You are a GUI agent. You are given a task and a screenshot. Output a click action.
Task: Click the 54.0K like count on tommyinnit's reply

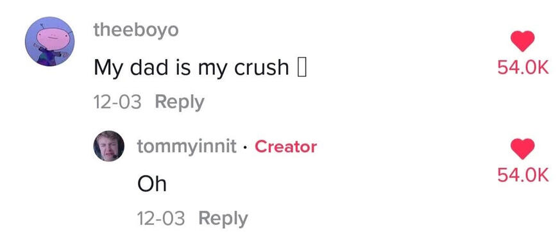[x=523, y=175]
